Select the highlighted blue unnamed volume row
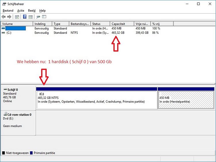Viewport: 216px width, 162px height. coord(87,28)
